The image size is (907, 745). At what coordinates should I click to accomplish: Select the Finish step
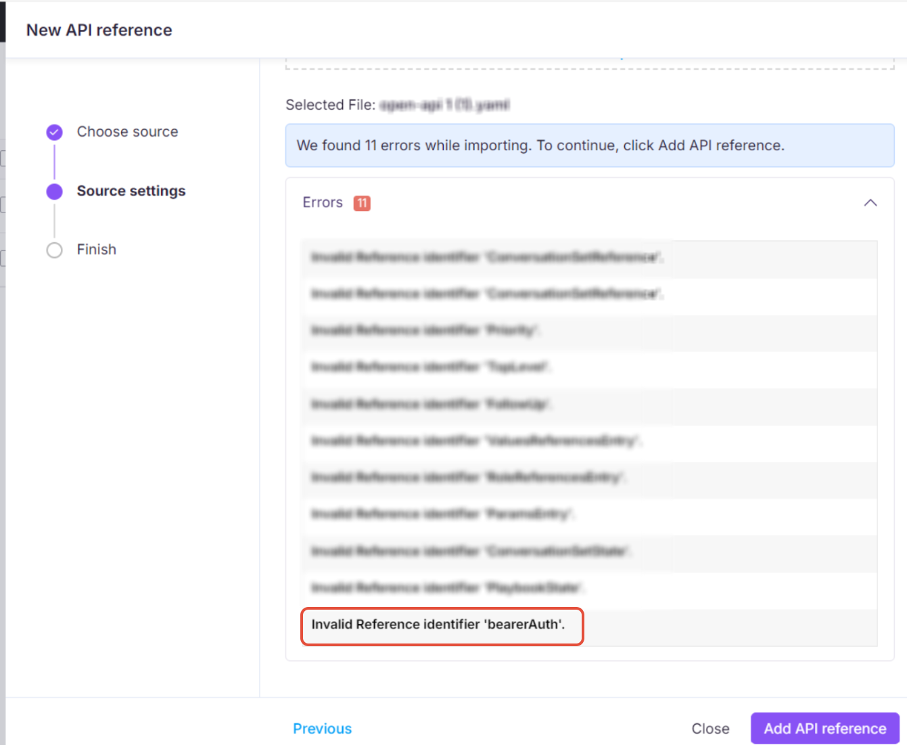(x=97, y=250)
